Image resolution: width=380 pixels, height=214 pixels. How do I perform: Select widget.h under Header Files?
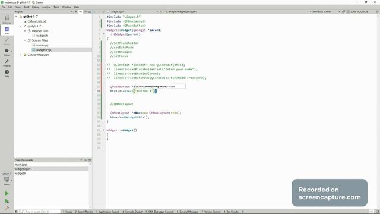coord(42,36)
